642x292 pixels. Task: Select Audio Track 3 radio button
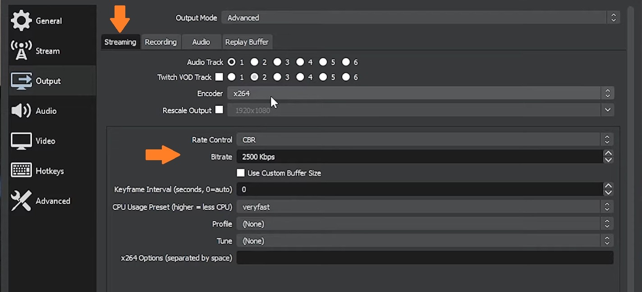pos(277,62)
